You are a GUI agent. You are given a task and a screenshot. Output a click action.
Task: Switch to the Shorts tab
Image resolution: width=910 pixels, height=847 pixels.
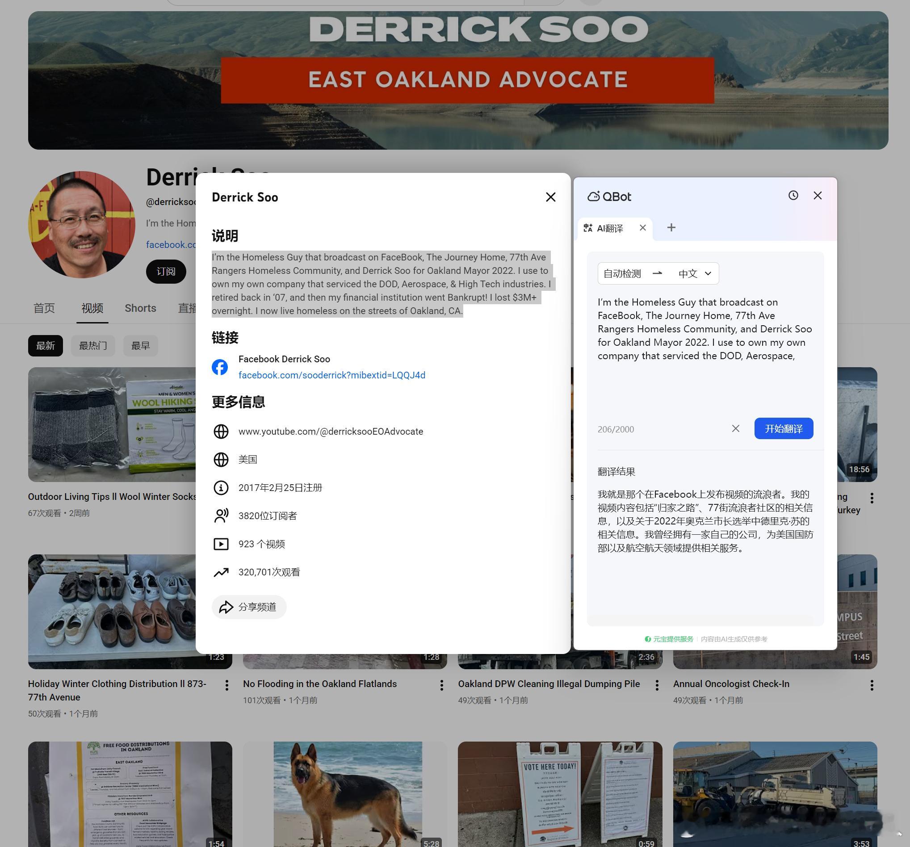point(140,308)
